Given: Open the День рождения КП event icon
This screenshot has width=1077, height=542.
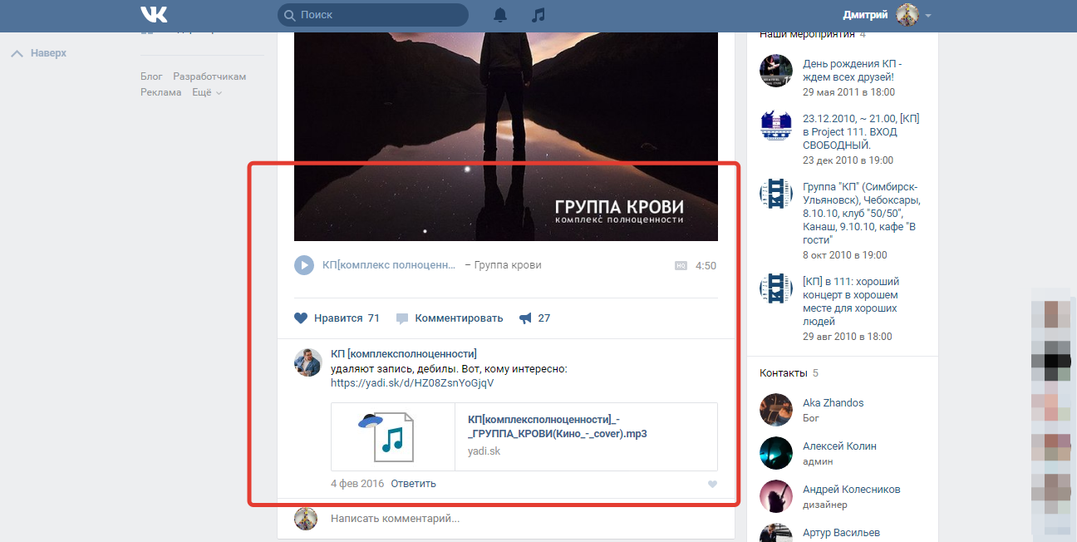Looking at the screenshot, I should [x=776, y=71].
